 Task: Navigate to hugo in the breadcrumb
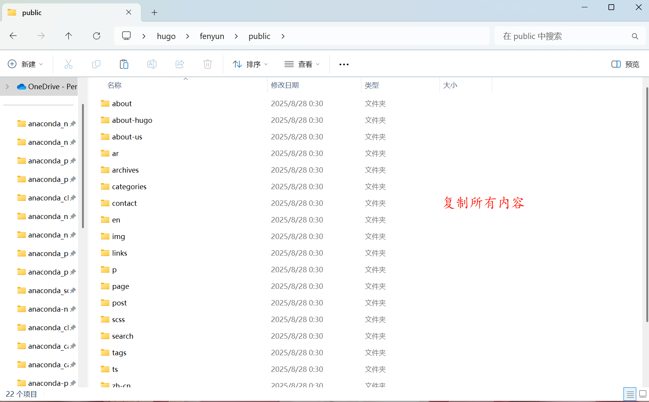click(x=166, y=36)
